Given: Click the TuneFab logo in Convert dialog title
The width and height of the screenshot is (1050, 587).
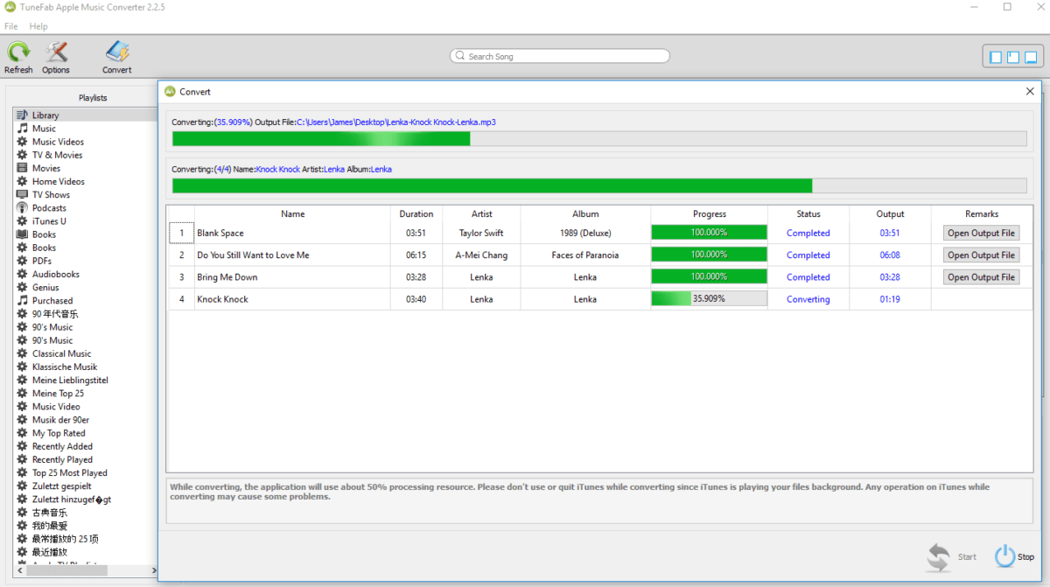Looking at the screenshot, I should (x=169, y=91).
